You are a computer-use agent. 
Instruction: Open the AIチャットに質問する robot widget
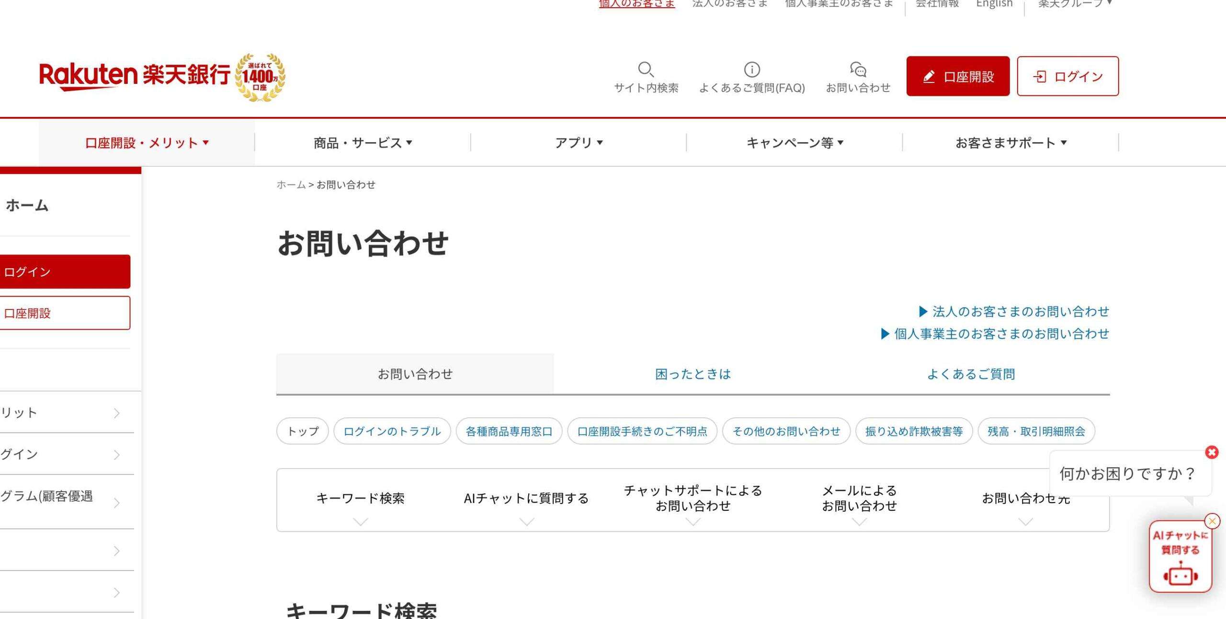(x=1180, y=557)
